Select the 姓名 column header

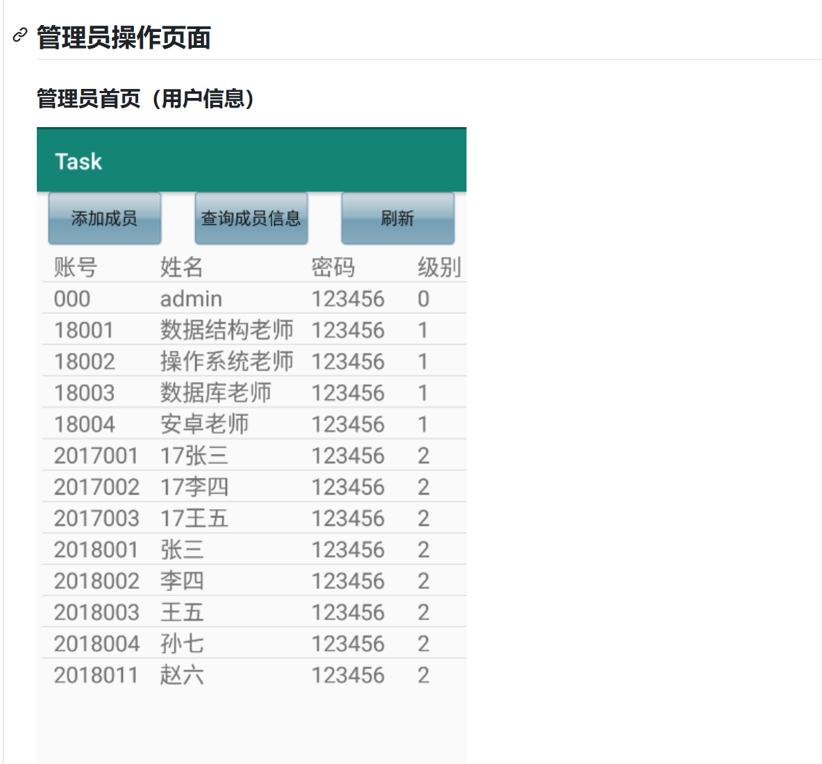point(178,267)
